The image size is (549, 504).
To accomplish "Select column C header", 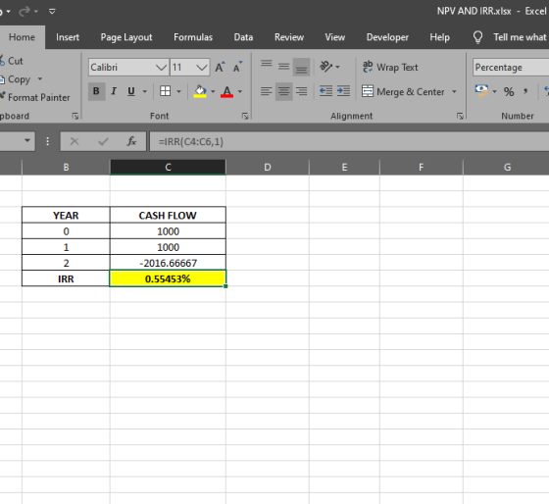I will pyautogui.click(x=168, y=167).
